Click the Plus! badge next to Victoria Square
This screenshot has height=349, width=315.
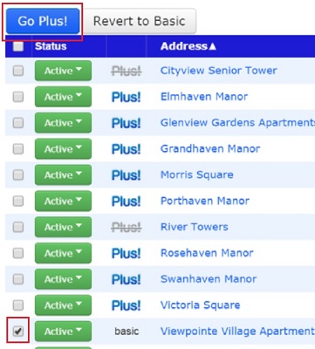click(127, 305)
